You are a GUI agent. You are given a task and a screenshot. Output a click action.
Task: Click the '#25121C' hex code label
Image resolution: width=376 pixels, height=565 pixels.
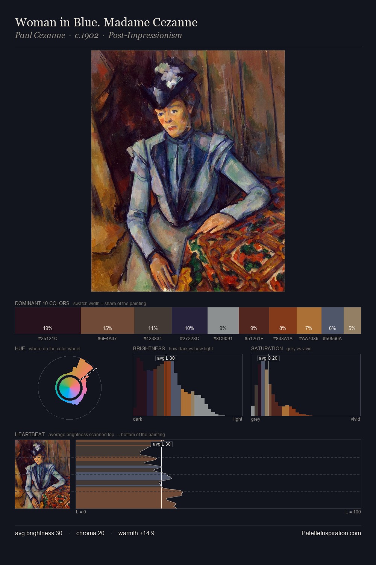(48, 339)
